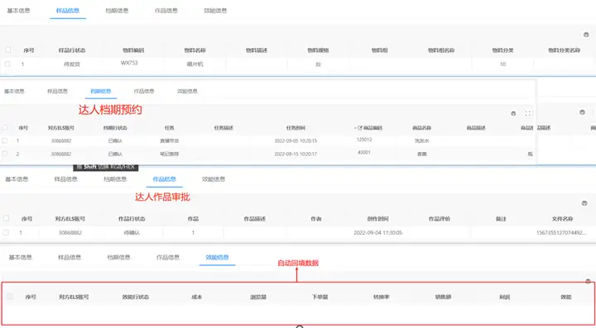Screen dimensions: 596x328
Task: Expand the 达人档期预约 table to fullscreen
Action: tap(527, 113)
